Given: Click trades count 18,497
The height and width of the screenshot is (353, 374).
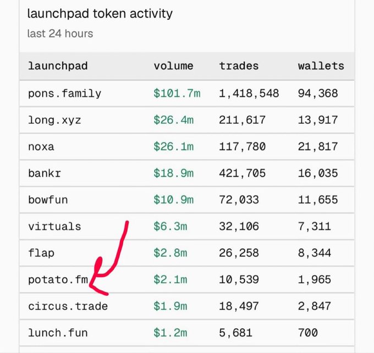Looking at the screenshot, I should [239, 306].
